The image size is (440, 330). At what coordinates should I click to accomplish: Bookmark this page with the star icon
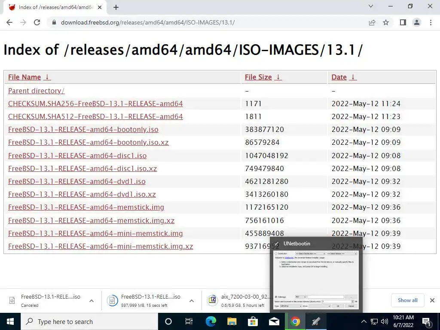click(386, 22)
